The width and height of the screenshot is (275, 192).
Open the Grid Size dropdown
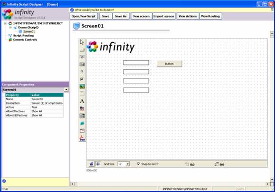(x=128, y=164)
